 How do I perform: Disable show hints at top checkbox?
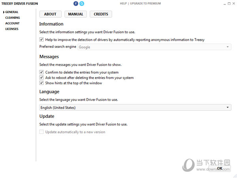tap(41, 83)
